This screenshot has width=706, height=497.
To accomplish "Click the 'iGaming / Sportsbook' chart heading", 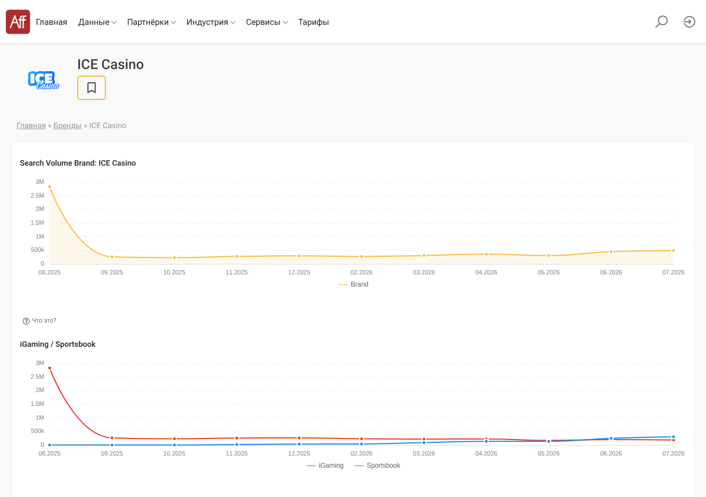I will (x=58, y=344).
